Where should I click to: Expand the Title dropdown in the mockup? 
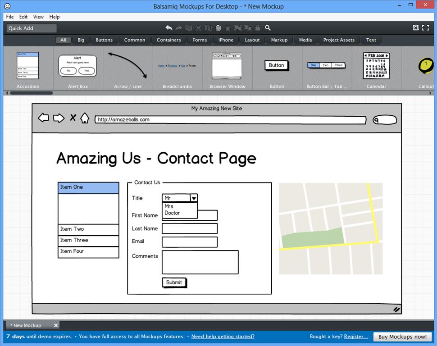[194, 198]
